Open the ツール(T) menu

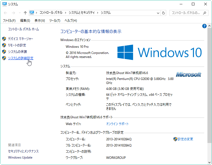(55, 20)
